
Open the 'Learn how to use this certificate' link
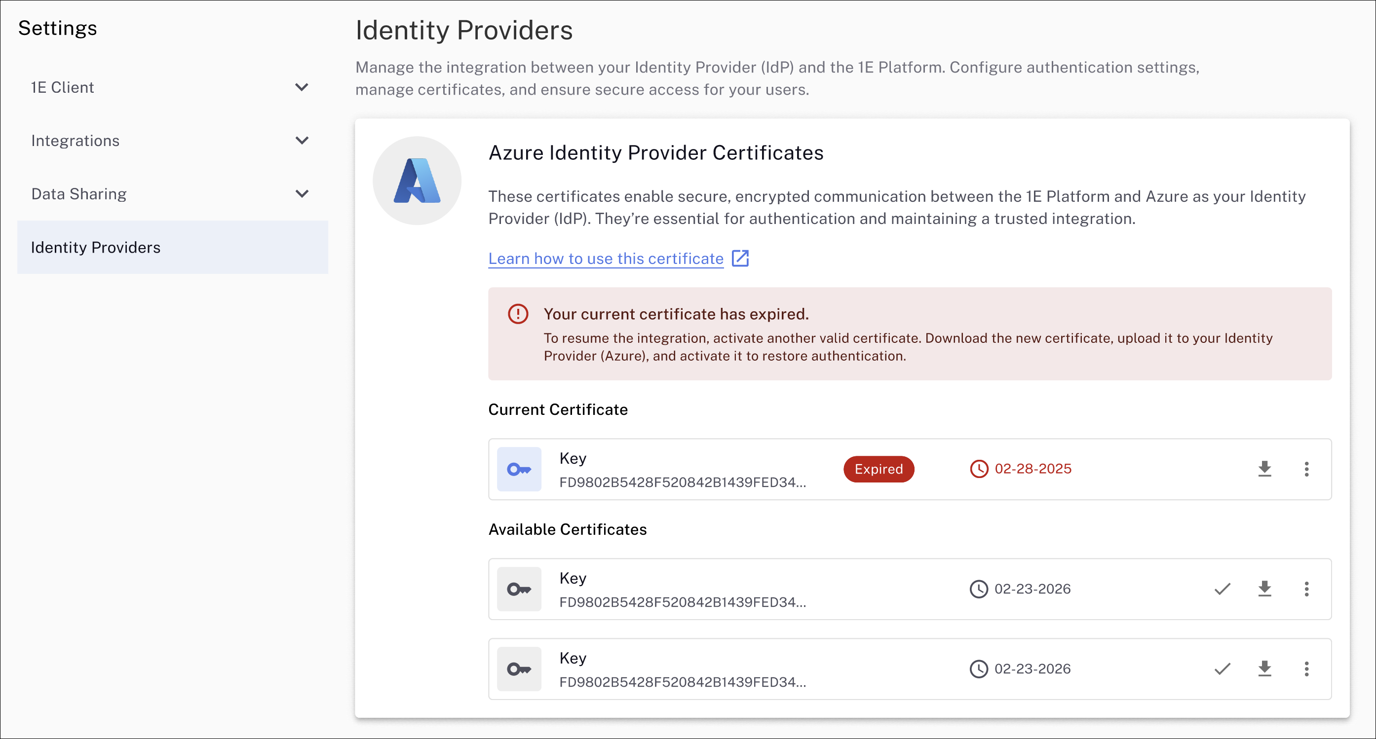click(606, 259)
